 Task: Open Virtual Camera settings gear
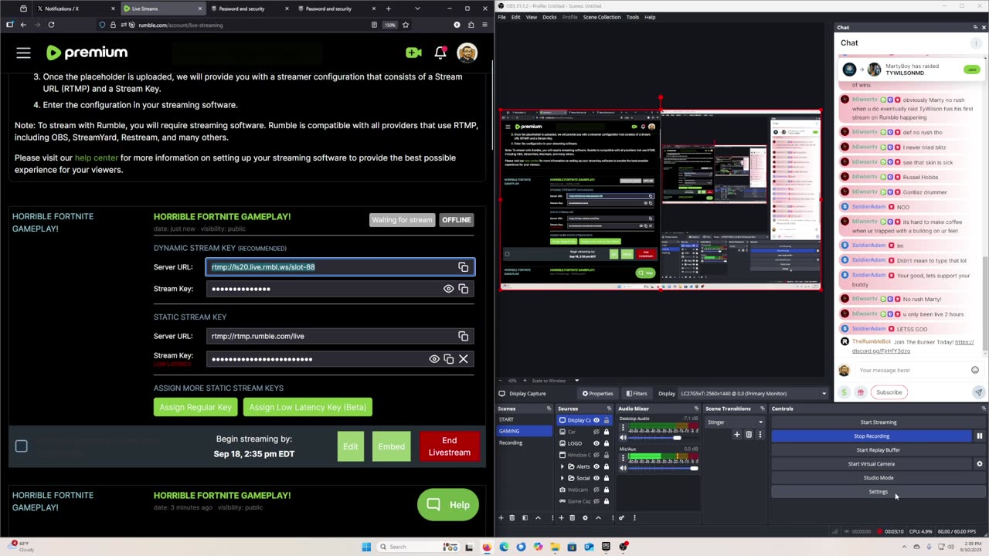[x=979, y=464]
